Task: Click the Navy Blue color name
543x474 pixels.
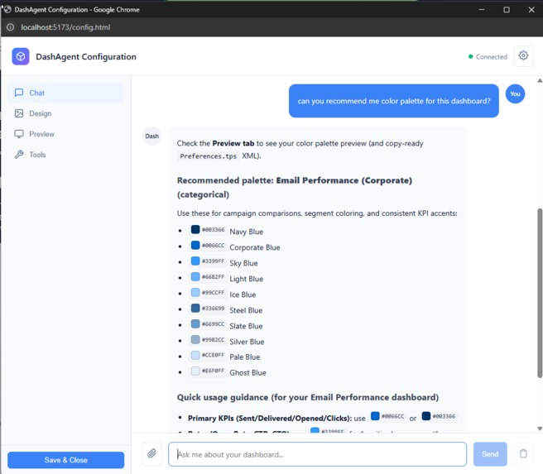Action: click(x=246, y=232)
